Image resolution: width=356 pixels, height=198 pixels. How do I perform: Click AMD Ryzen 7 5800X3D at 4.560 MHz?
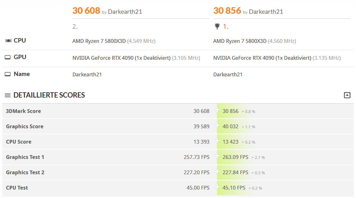click(254, 41)
